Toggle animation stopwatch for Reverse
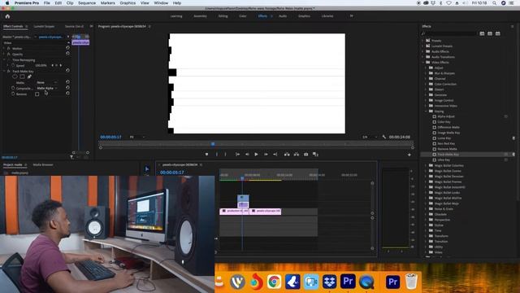This screenshot has width=520, height=293. [x=13, y=94]
